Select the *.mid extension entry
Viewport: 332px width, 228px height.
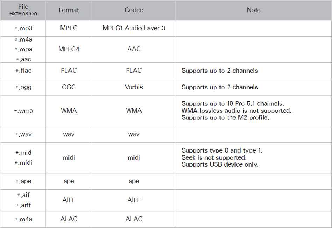click(23, 153)
